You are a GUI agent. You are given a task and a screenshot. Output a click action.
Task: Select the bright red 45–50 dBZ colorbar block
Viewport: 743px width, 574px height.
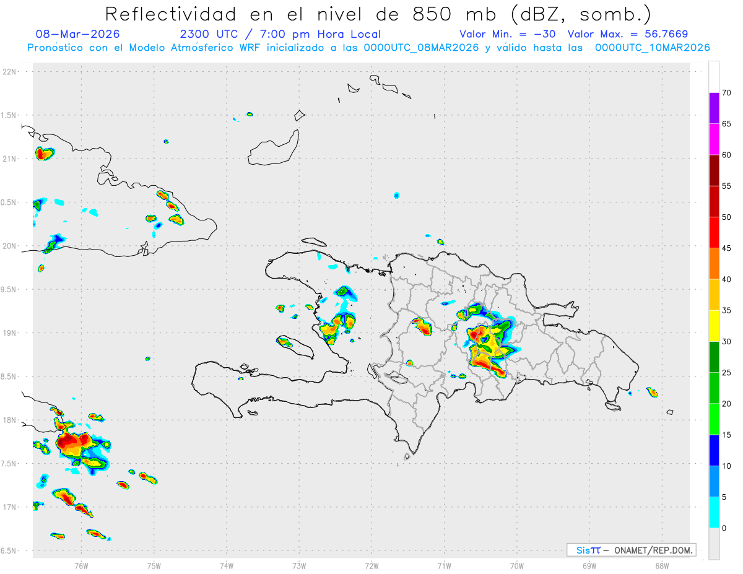714,232
